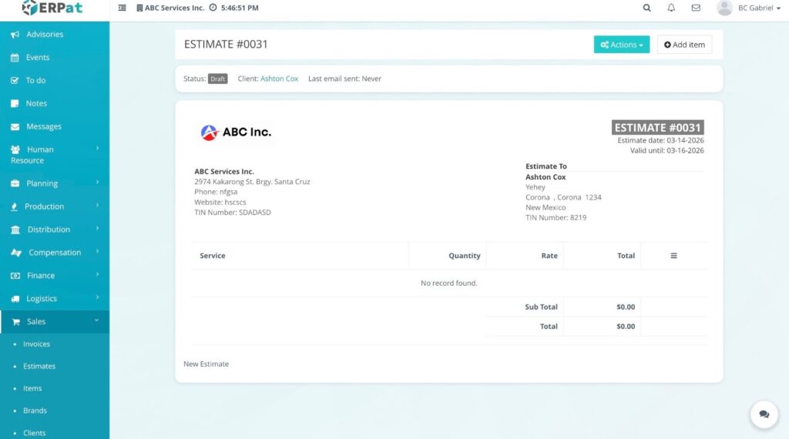This screenshot has height=439, width=789.
Task: Toggle the sidebar hamburger icon
Action: click(x=122, y=8)
